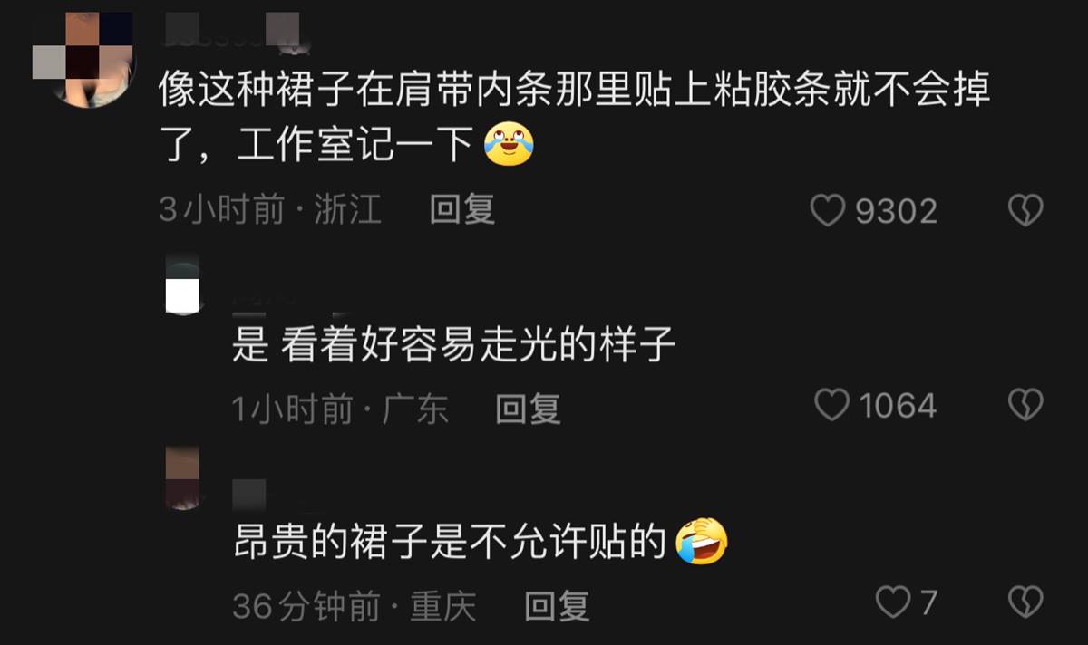Like the reply that has 7 likes
The image size is (1088, 645).
tap(892, 601)
